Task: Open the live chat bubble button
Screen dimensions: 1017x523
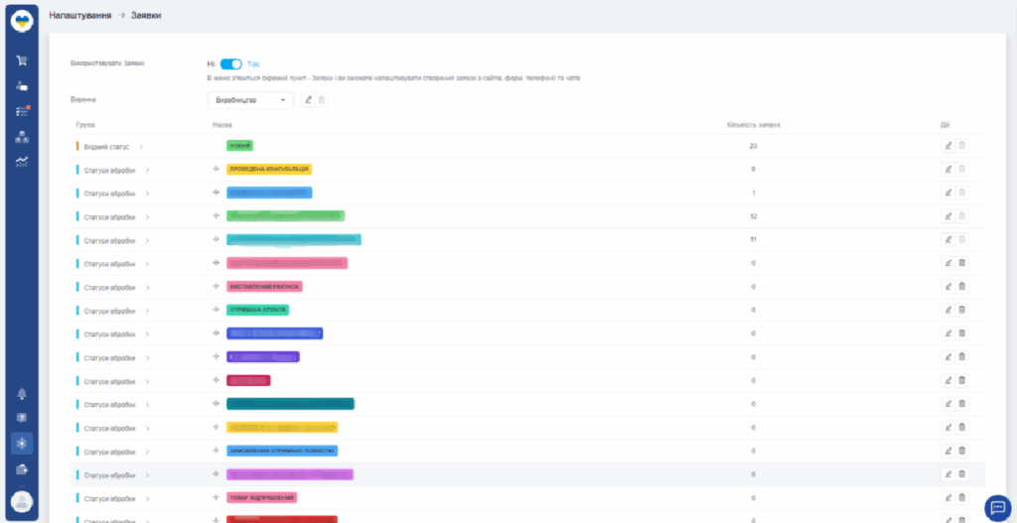Action: 996,507
